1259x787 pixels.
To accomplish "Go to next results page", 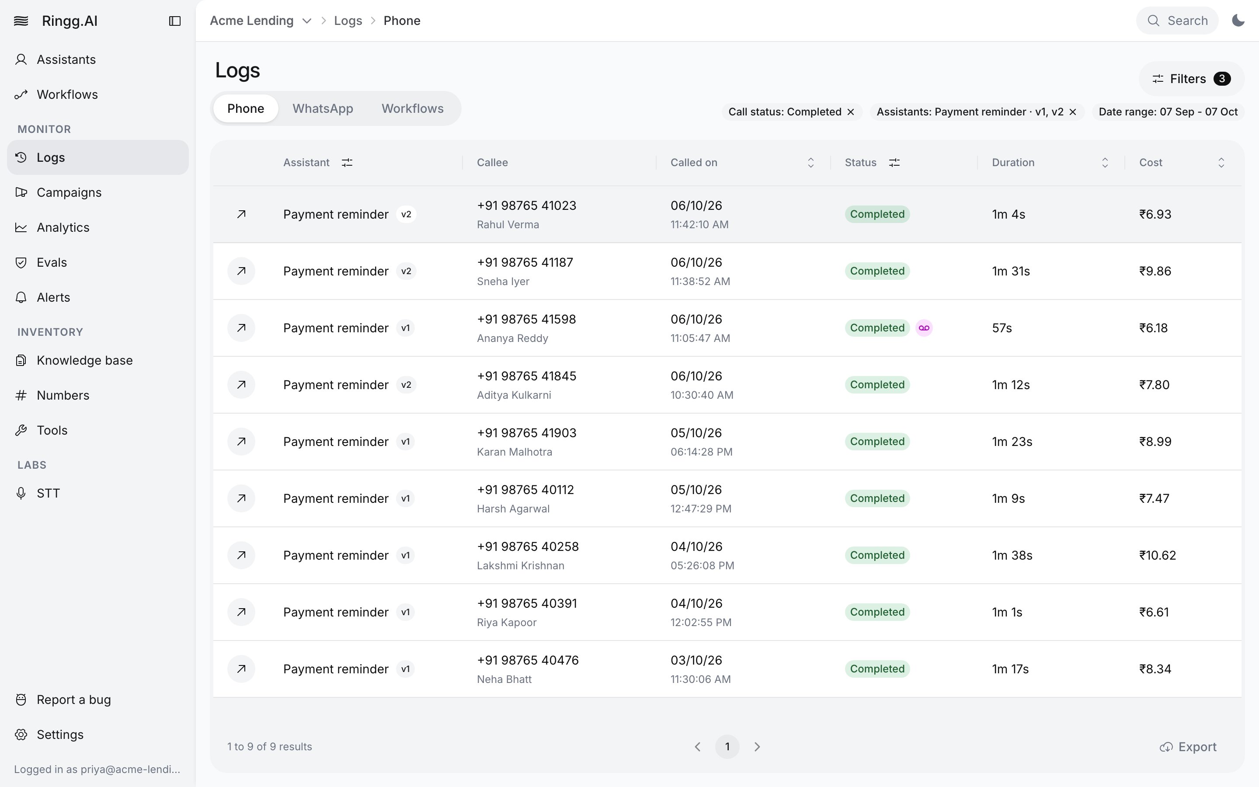I will pyautogui.click(x=758, y=746).
